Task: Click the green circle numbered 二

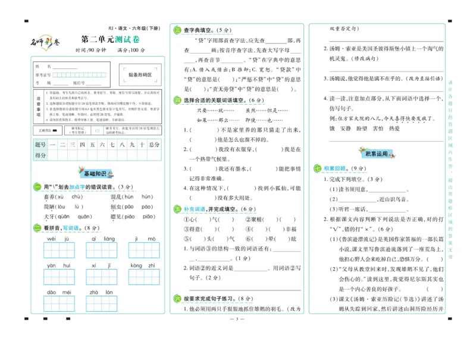Action: tap(37, 228)
